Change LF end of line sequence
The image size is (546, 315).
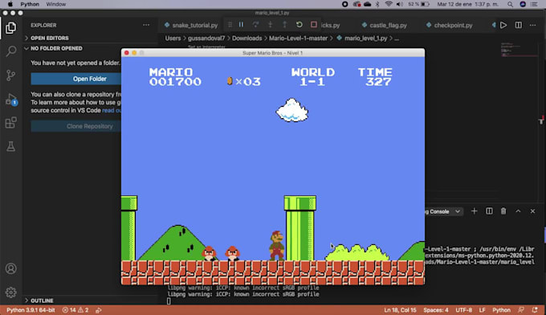pyautogui.click(x=483, y=309)
